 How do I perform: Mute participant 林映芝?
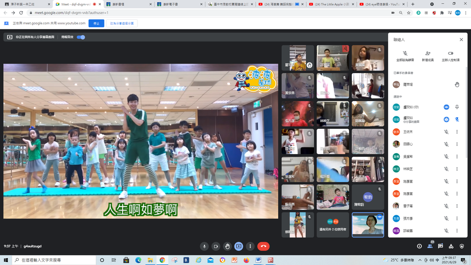coord(446,169)
